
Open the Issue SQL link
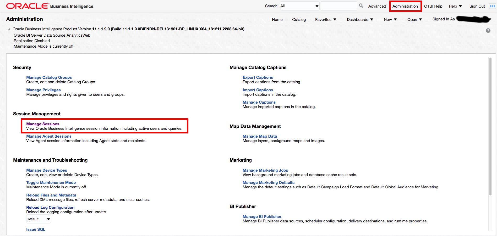[x=36, y=229]
